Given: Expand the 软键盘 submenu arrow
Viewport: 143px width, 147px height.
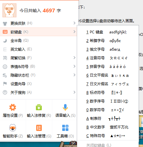Looking at the screenshot, I should (x=75, y=32).
